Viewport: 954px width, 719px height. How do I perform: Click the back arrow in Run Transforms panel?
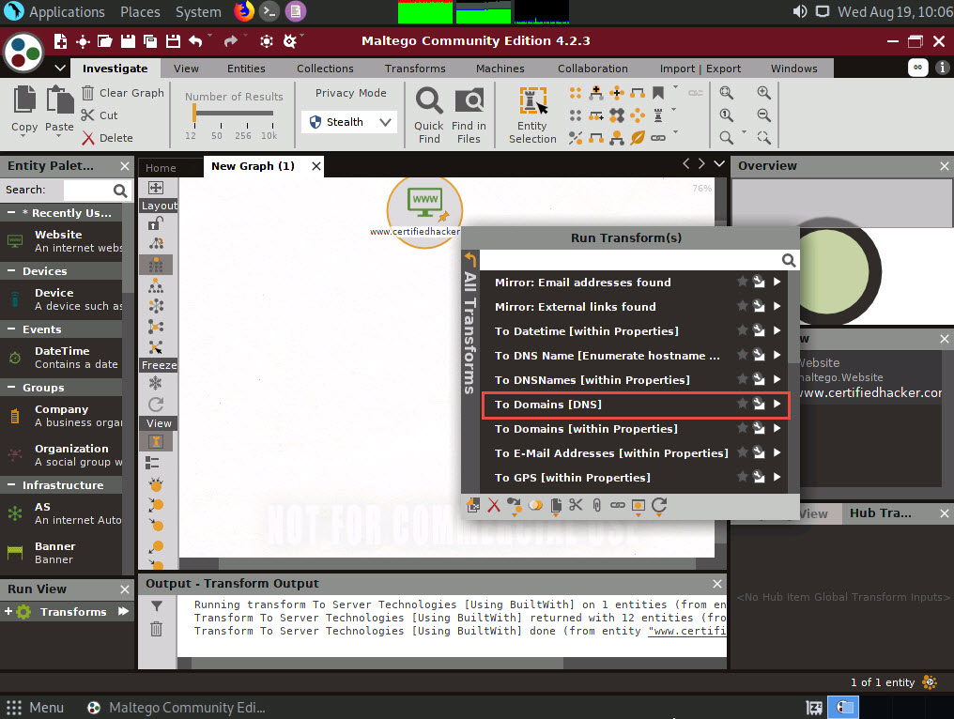pyautogui.click(x=470, y=259)
